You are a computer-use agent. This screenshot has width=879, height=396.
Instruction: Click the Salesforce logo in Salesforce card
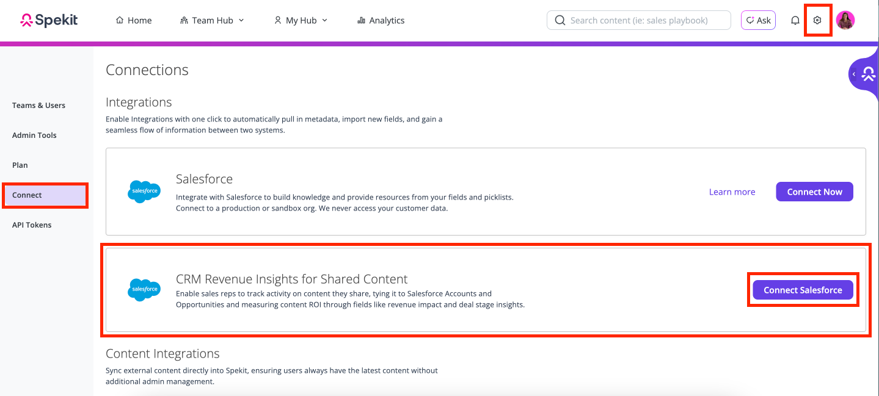(144, 192)
